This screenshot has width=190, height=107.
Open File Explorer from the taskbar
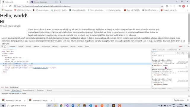click(55, 106)
